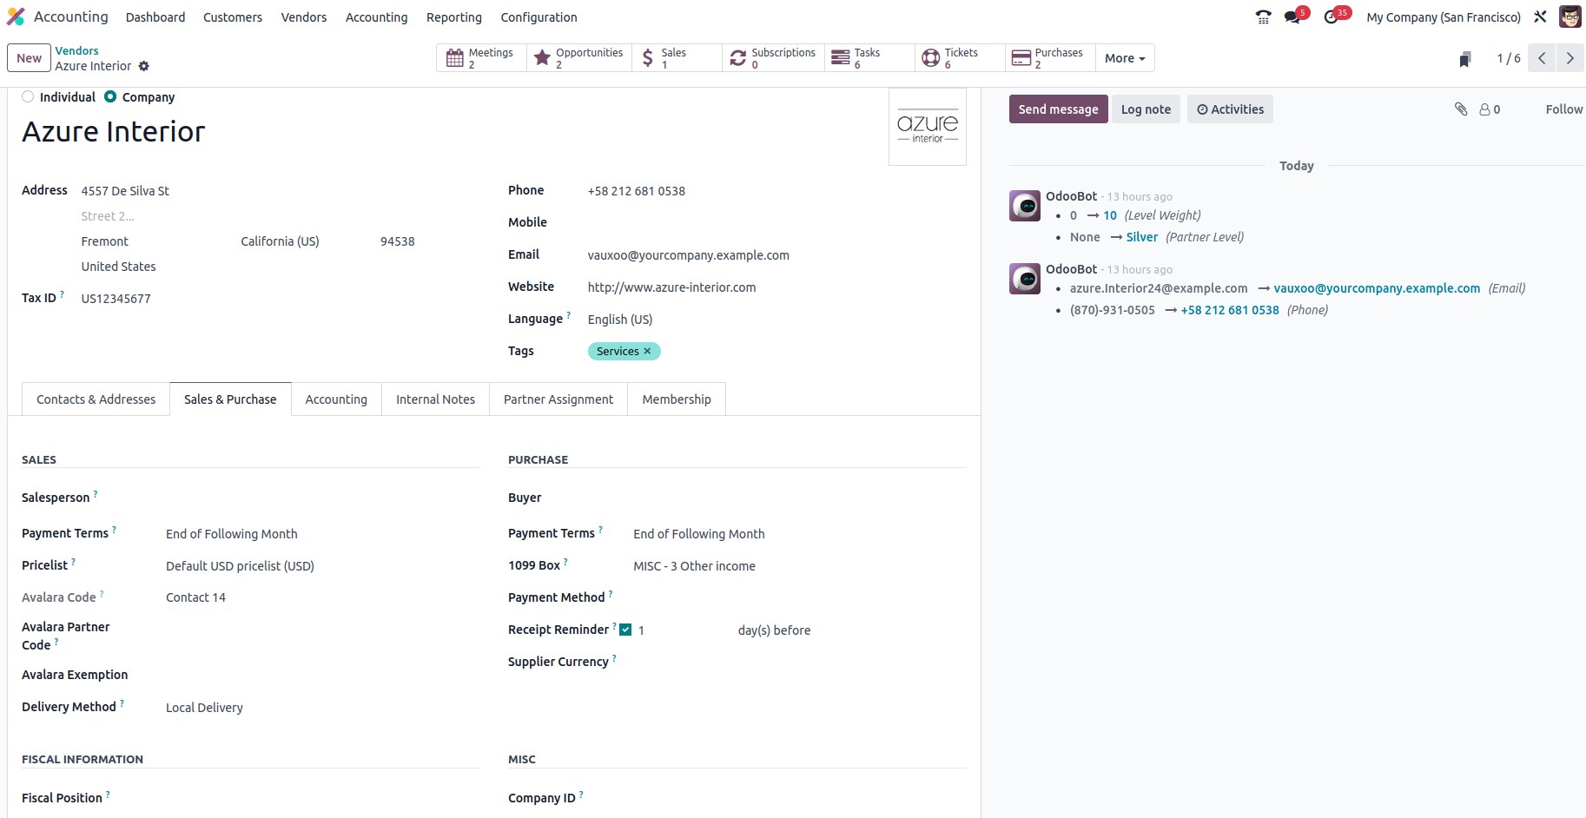The image size is (1586, 818).
Task: Open the Configuration menu
Action: coord(539,16)
